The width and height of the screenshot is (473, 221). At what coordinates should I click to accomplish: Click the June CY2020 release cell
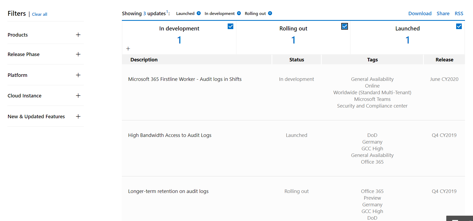tap(444, 79)
